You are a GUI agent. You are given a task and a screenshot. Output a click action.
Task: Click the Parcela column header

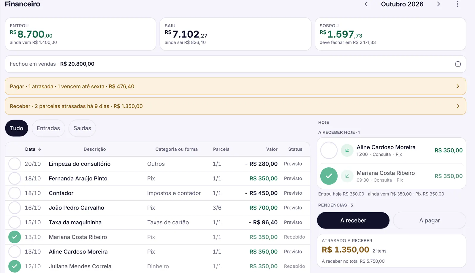pyautogui.click(x=221, y=149)
